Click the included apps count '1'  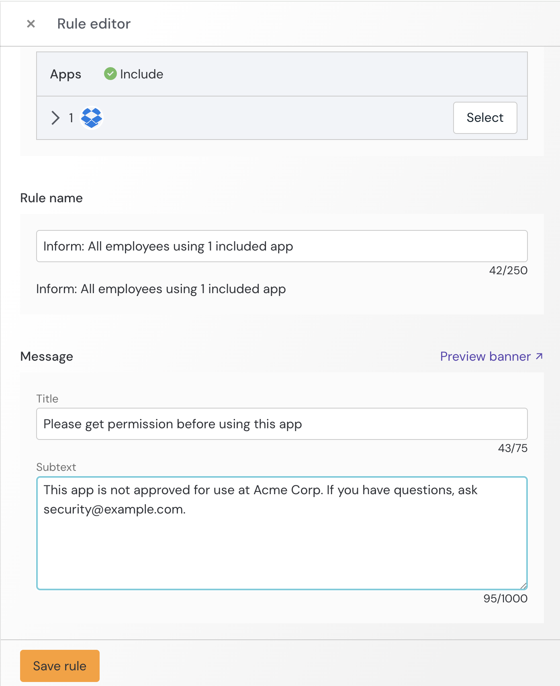coord(71,118)
